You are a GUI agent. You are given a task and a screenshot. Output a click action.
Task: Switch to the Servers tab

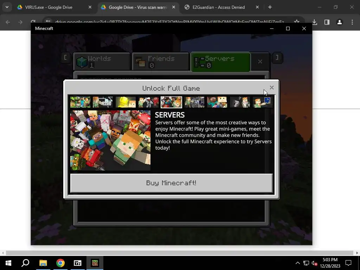point(220,62)
